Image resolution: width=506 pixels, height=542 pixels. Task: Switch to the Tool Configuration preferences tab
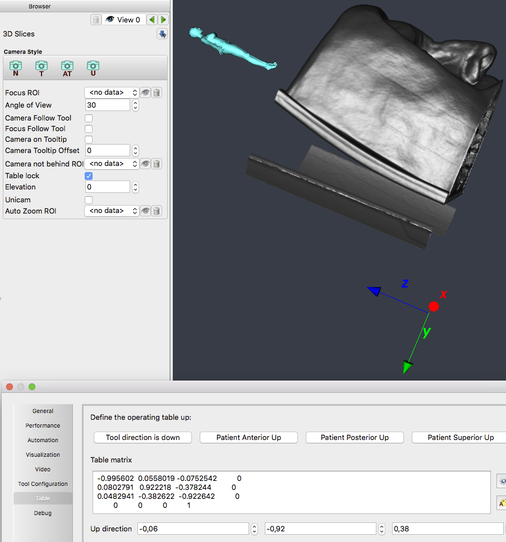[43, 484]
